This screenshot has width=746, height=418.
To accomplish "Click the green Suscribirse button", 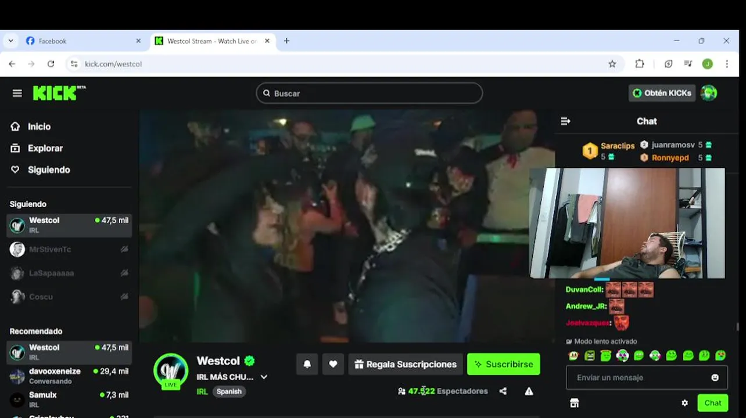I will (504, 364).
